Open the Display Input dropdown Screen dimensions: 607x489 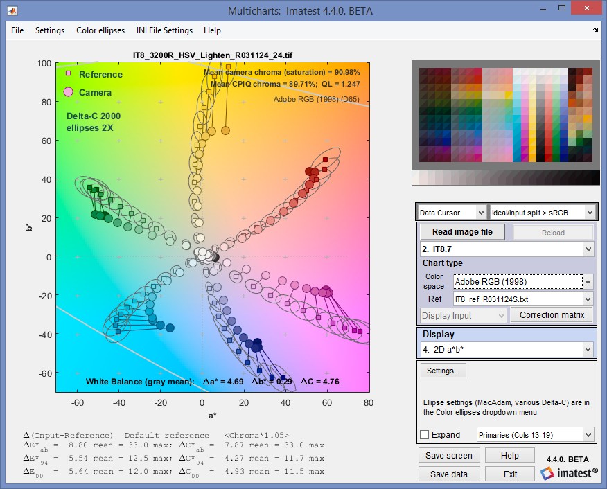click(464, 315)
